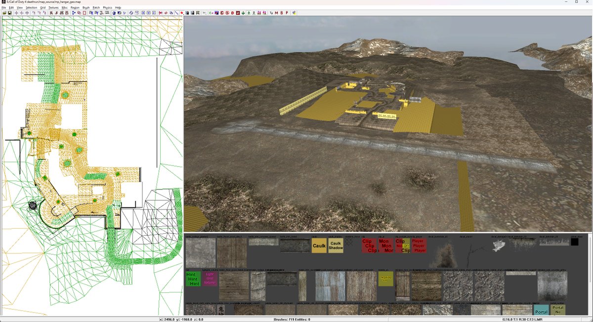Open the Help menu

[118, 8]
